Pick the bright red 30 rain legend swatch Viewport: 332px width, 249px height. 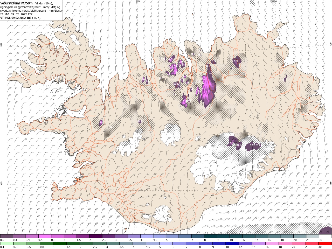[x=325, y=244]
